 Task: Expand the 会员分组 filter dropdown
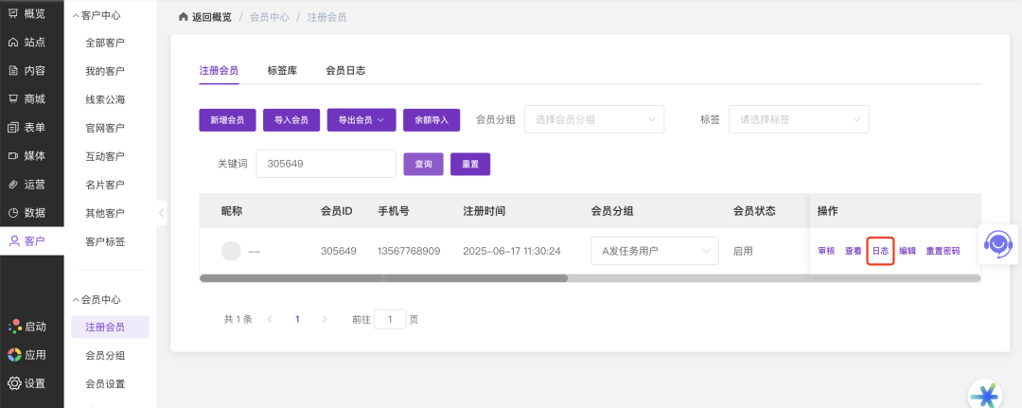pyautogui.click(x=594, y=119)
